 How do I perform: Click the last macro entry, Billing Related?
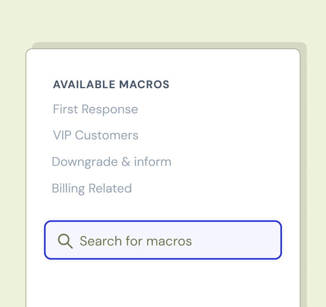(92, 188)
